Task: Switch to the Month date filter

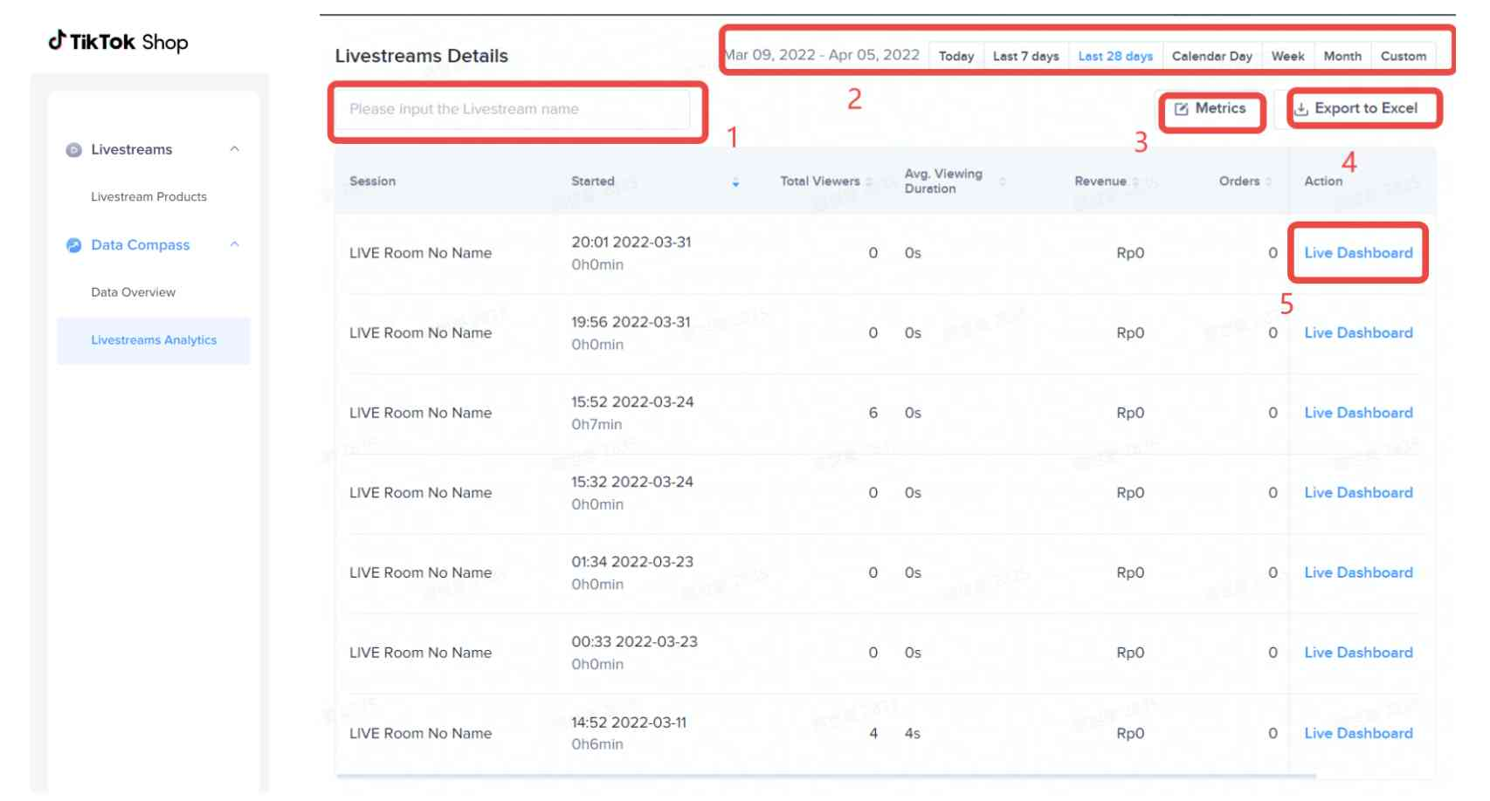Action: pos(1342,56)
